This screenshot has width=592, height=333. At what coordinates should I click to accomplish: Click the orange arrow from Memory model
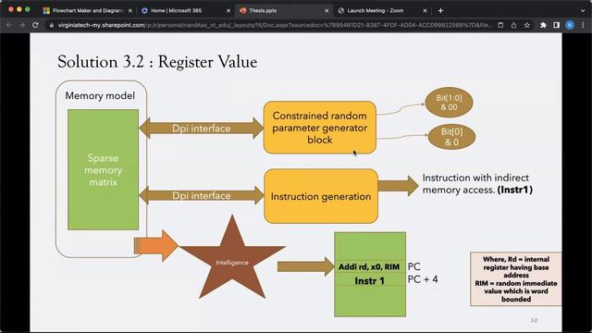(155, 245)
